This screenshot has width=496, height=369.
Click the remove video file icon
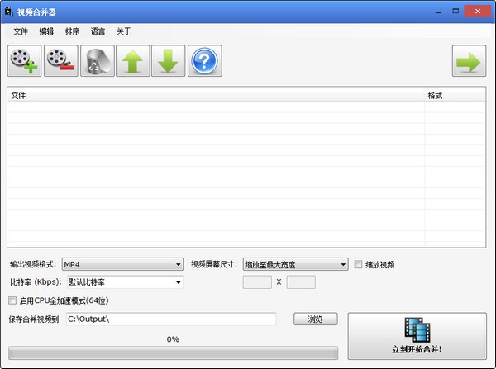pyautogui.click(x=60, y=60)
